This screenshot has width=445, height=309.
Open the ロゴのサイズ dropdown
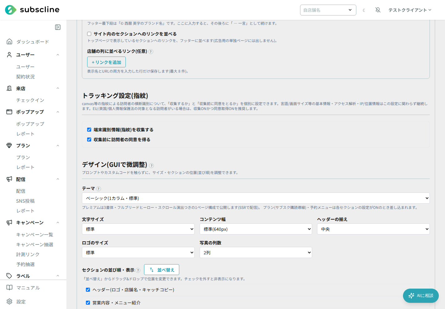click(138, 252)
